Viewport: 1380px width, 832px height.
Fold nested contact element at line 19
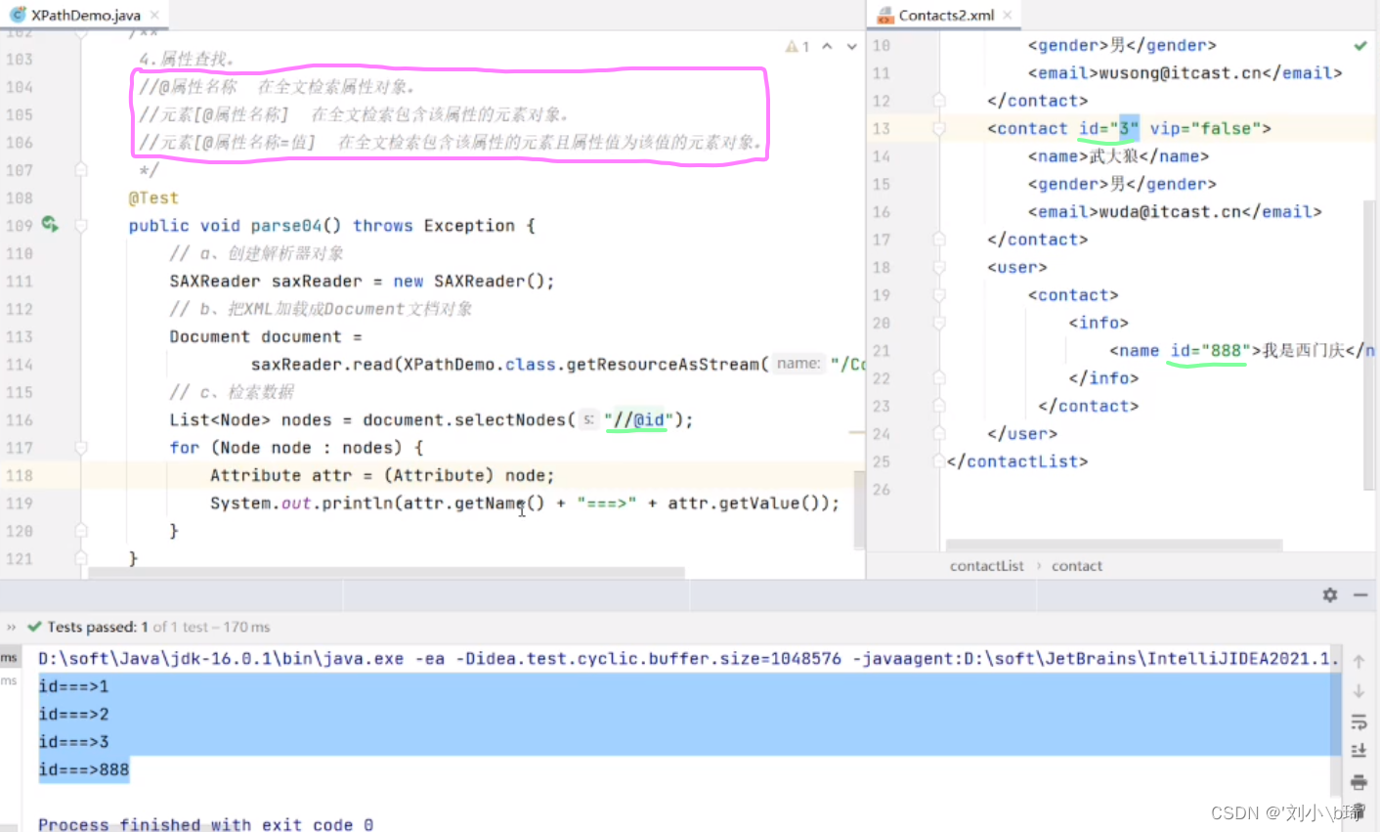[938, 295]
